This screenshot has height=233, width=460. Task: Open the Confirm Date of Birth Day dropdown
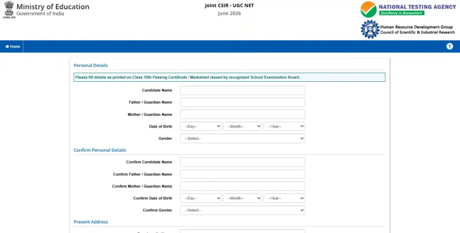click(201, 198)
